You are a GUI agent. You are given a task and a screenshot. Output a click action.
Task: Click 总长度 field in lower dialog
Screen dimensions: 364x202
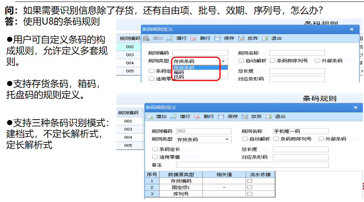(x=301, y=149)
